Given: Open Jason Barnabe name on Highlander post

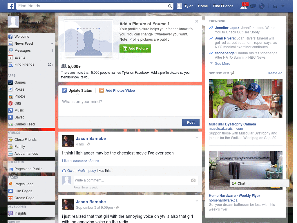Looking at the screenshot, I should pyautogui.click(x=91, y=139).
